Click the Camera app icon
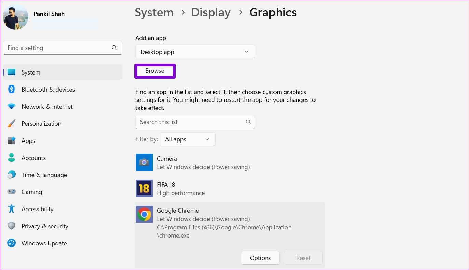Viewport: 469px width, 270px height. point(144,162)
